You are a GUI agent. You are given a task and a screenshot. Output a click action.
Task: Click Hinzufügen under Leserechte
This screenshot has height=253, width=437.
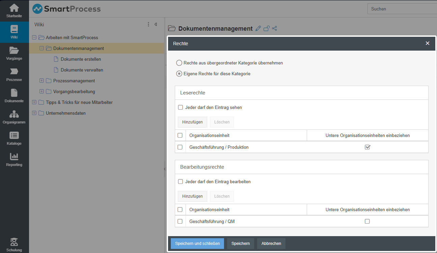[192, 122]
